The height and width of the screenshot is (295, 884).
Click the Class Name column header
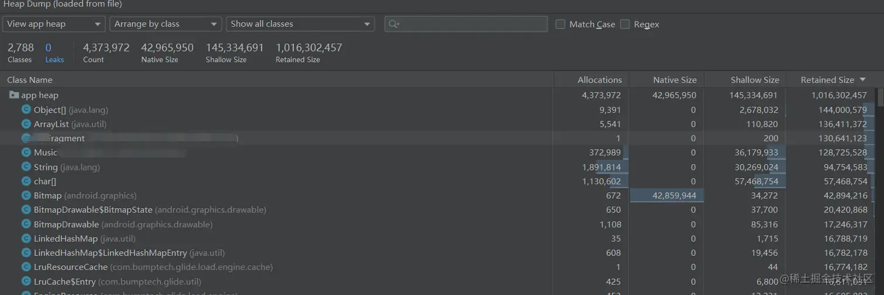30,80
